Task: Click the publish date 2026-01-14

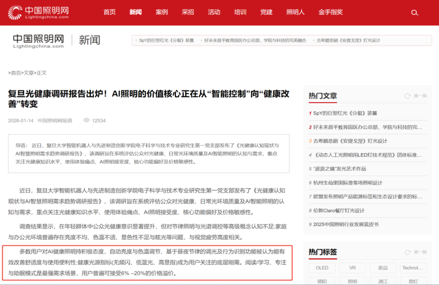Action: tap(21, 121)
